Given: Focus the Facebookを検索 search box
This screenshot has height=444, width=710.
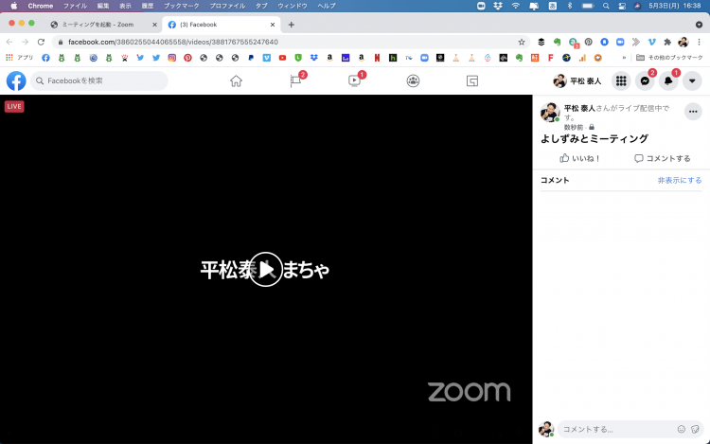Looking at the screenshot, I should pos(99,81).
